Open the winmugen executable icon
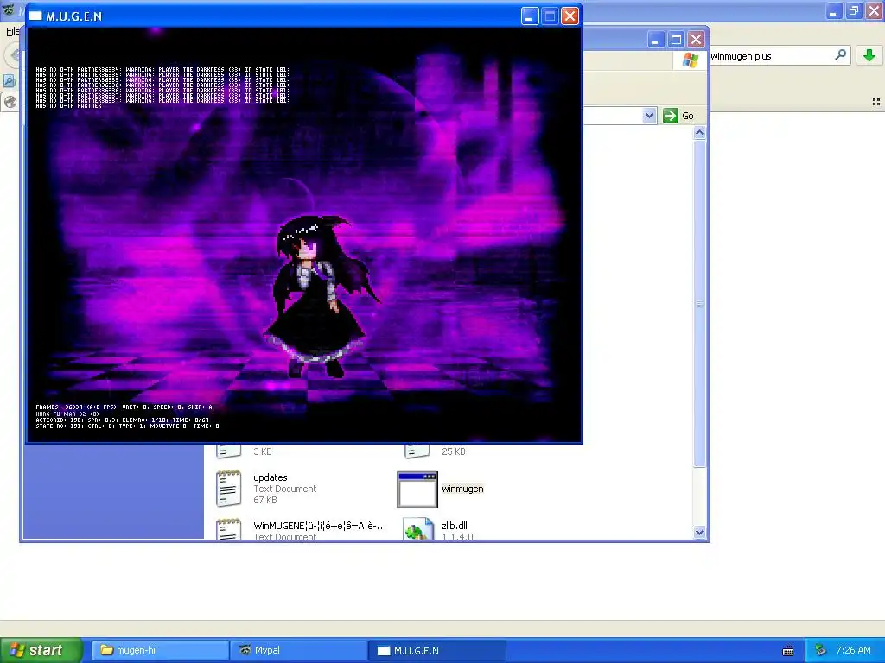The height and width of the screenshot is (663, 885). [417, 490]
